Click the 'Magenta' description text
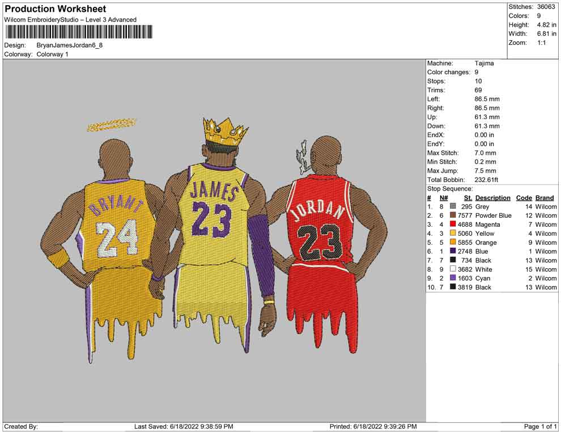This screenshot has height=432, width=561. tap(488, 225)
